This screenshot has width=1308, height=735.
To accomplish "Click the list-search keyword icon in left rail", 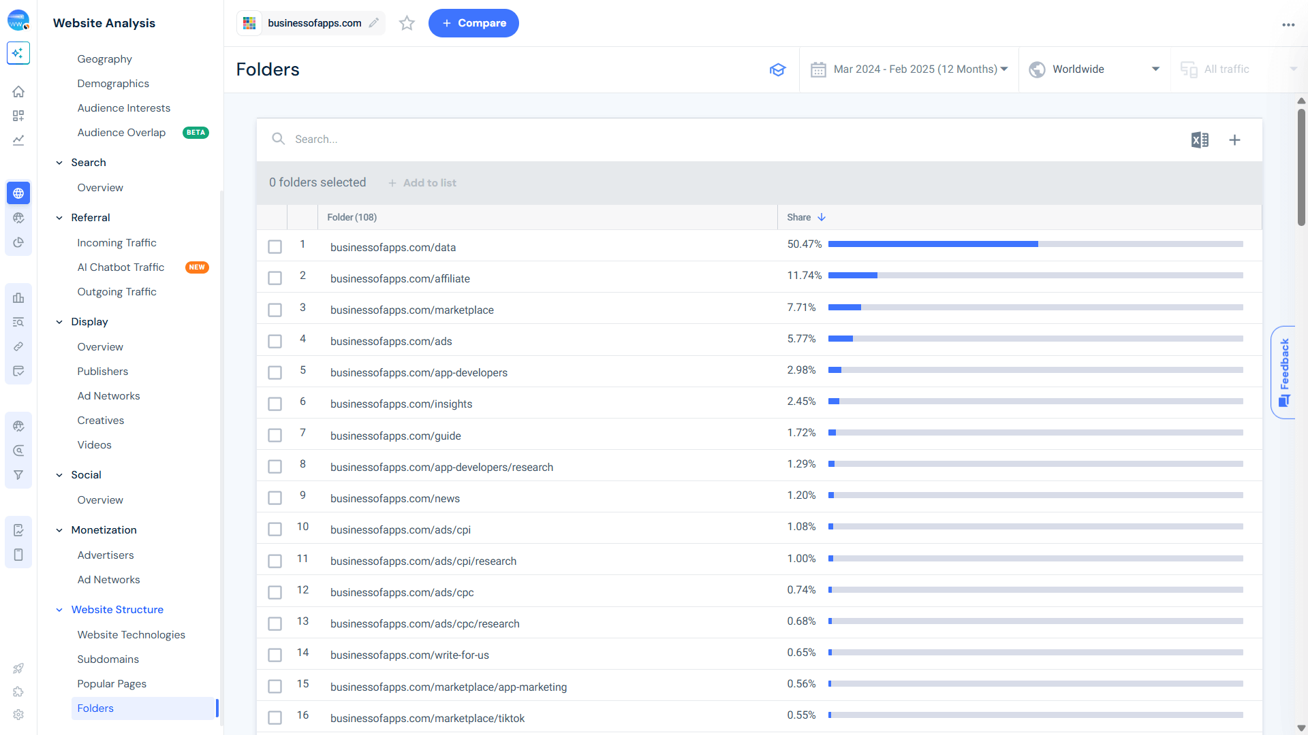I will (x=18, y=323).
